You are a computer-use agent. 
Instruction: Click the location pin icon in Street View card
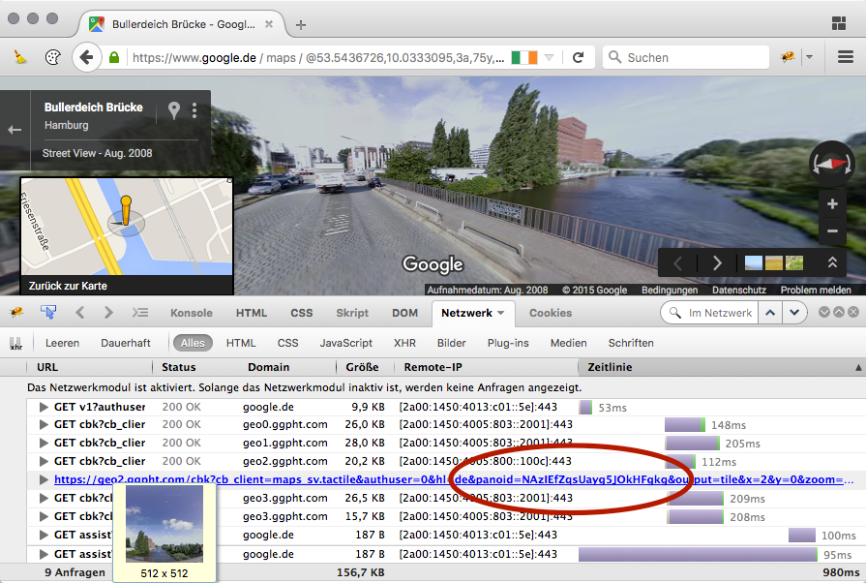tap(174, 110)
